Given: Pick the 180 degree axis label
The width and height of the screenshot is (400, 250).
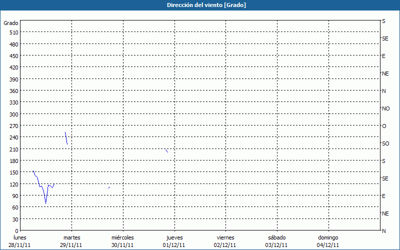Looking at the screenshot, I should coord(14,161).
